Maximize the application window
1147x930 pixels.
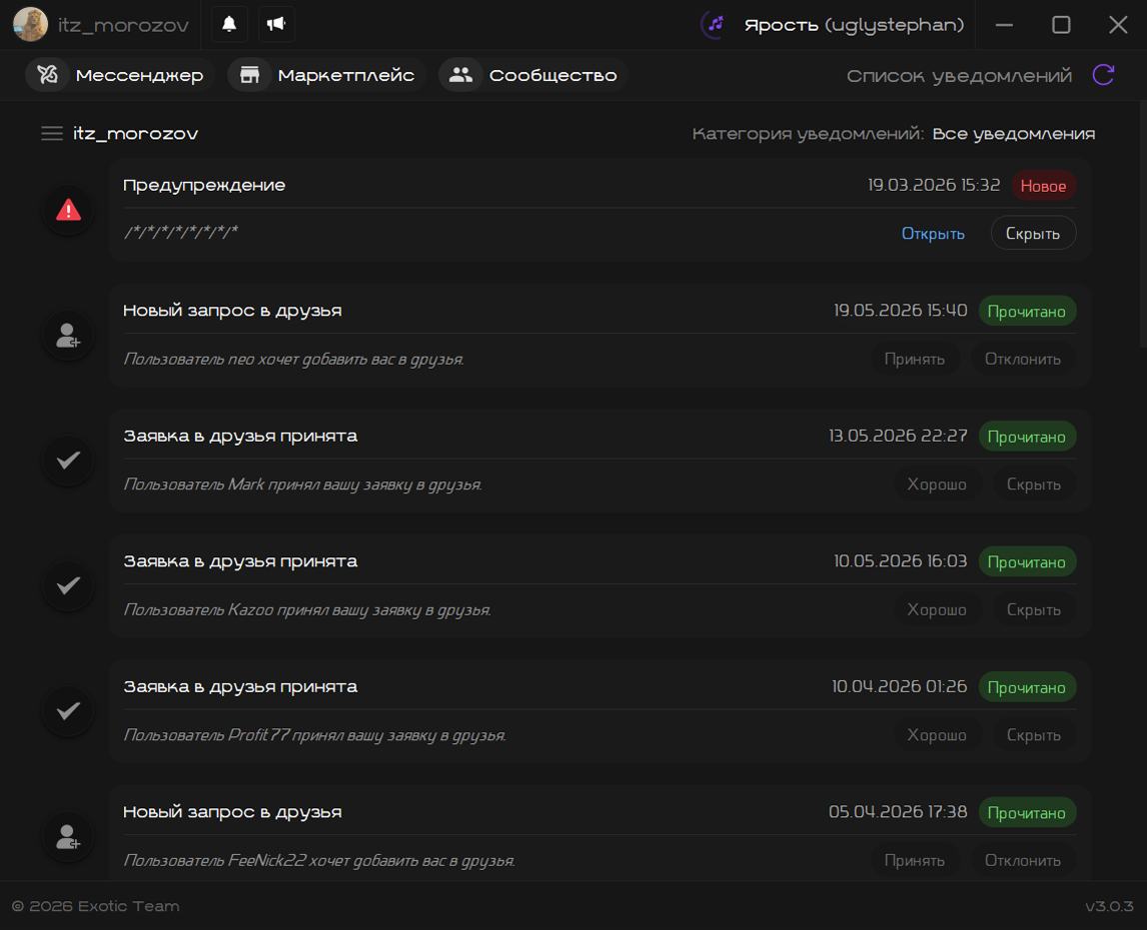point(1061,25)
